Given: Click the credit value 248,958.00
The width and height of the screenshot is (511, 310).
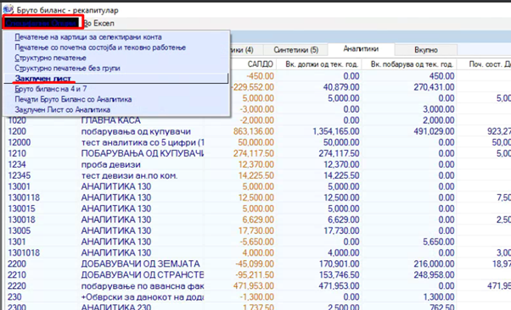Looking at the screenshot, I should pyautogui.click(x=434, y=275).
